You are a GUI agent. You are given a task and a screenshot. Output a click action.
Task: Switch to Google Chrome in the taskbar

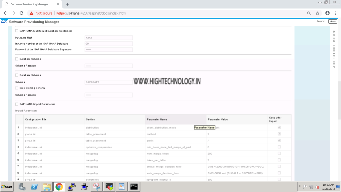point(59,187)
